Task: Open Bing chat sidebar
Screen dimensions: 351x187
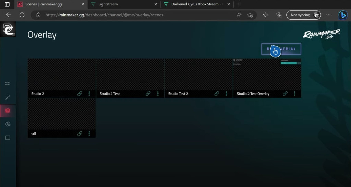Action: tap(343, 15)
